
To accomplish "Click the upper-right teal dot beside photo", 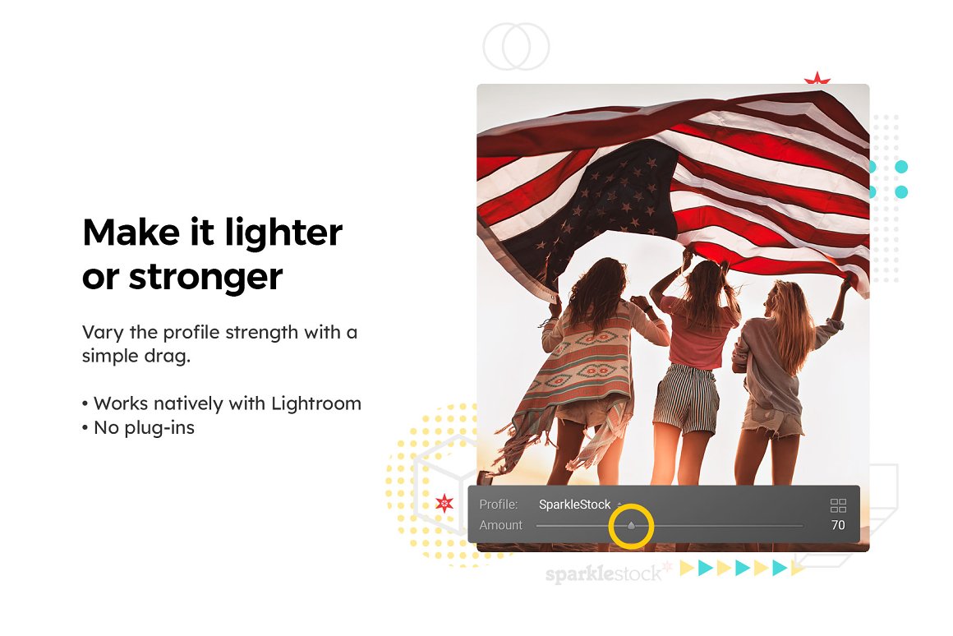I will click(901, 167).
